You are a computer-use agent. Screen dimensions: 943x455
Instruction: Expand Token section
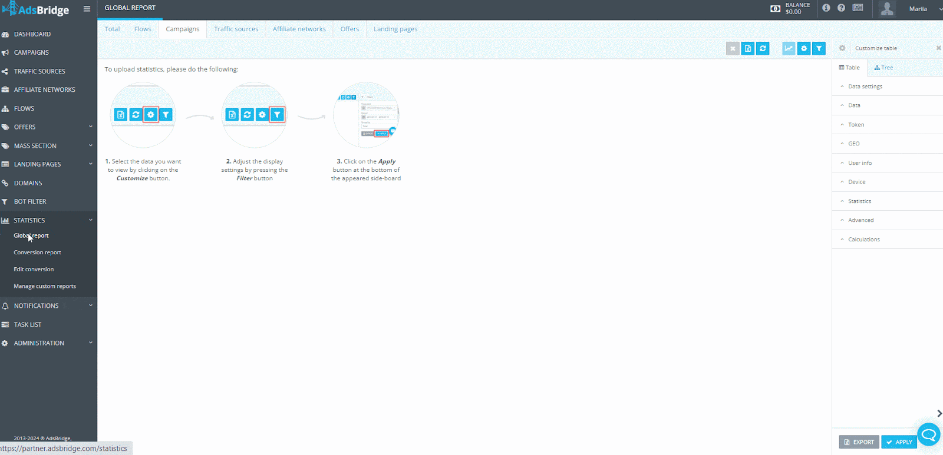coord(888,125)
